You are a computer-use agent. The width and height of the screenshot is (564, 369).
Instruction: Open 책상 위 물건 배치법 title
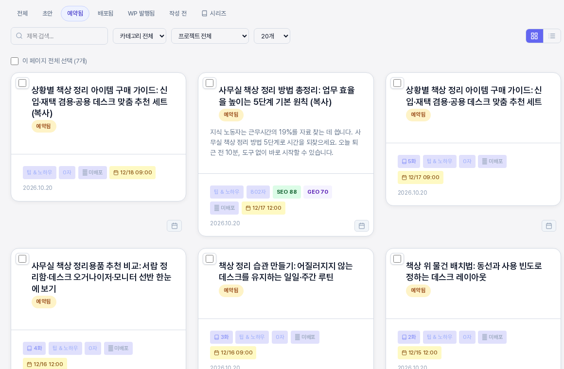[x=474, y=271]
